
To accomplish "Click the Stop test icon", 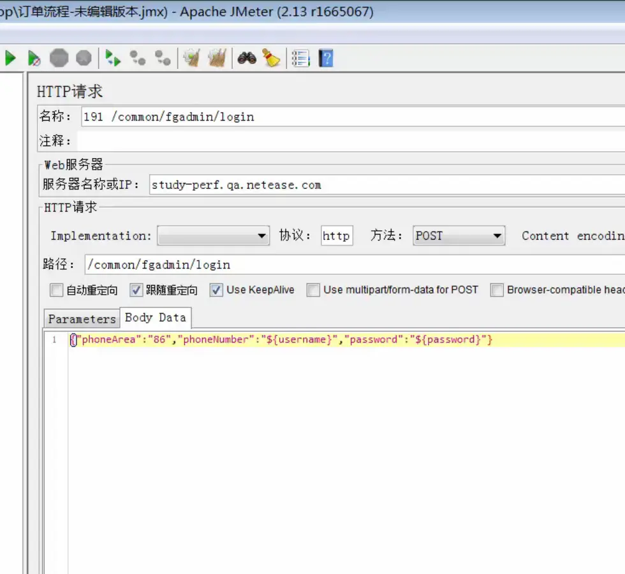I will coord(59,58).
